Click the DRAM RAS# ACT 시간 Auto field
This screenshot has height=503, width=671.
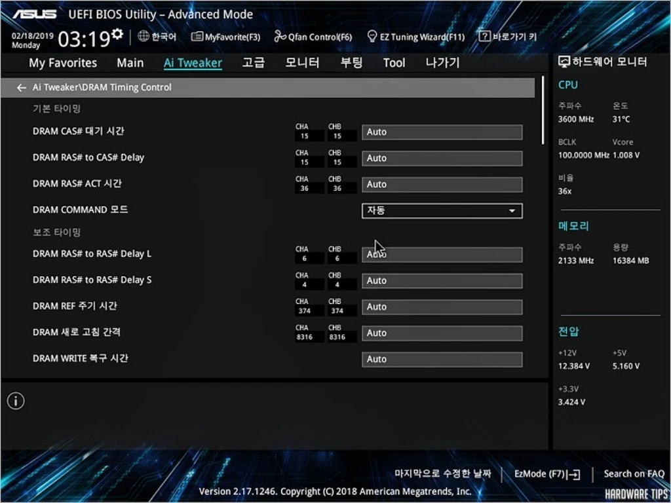(442, 184)
